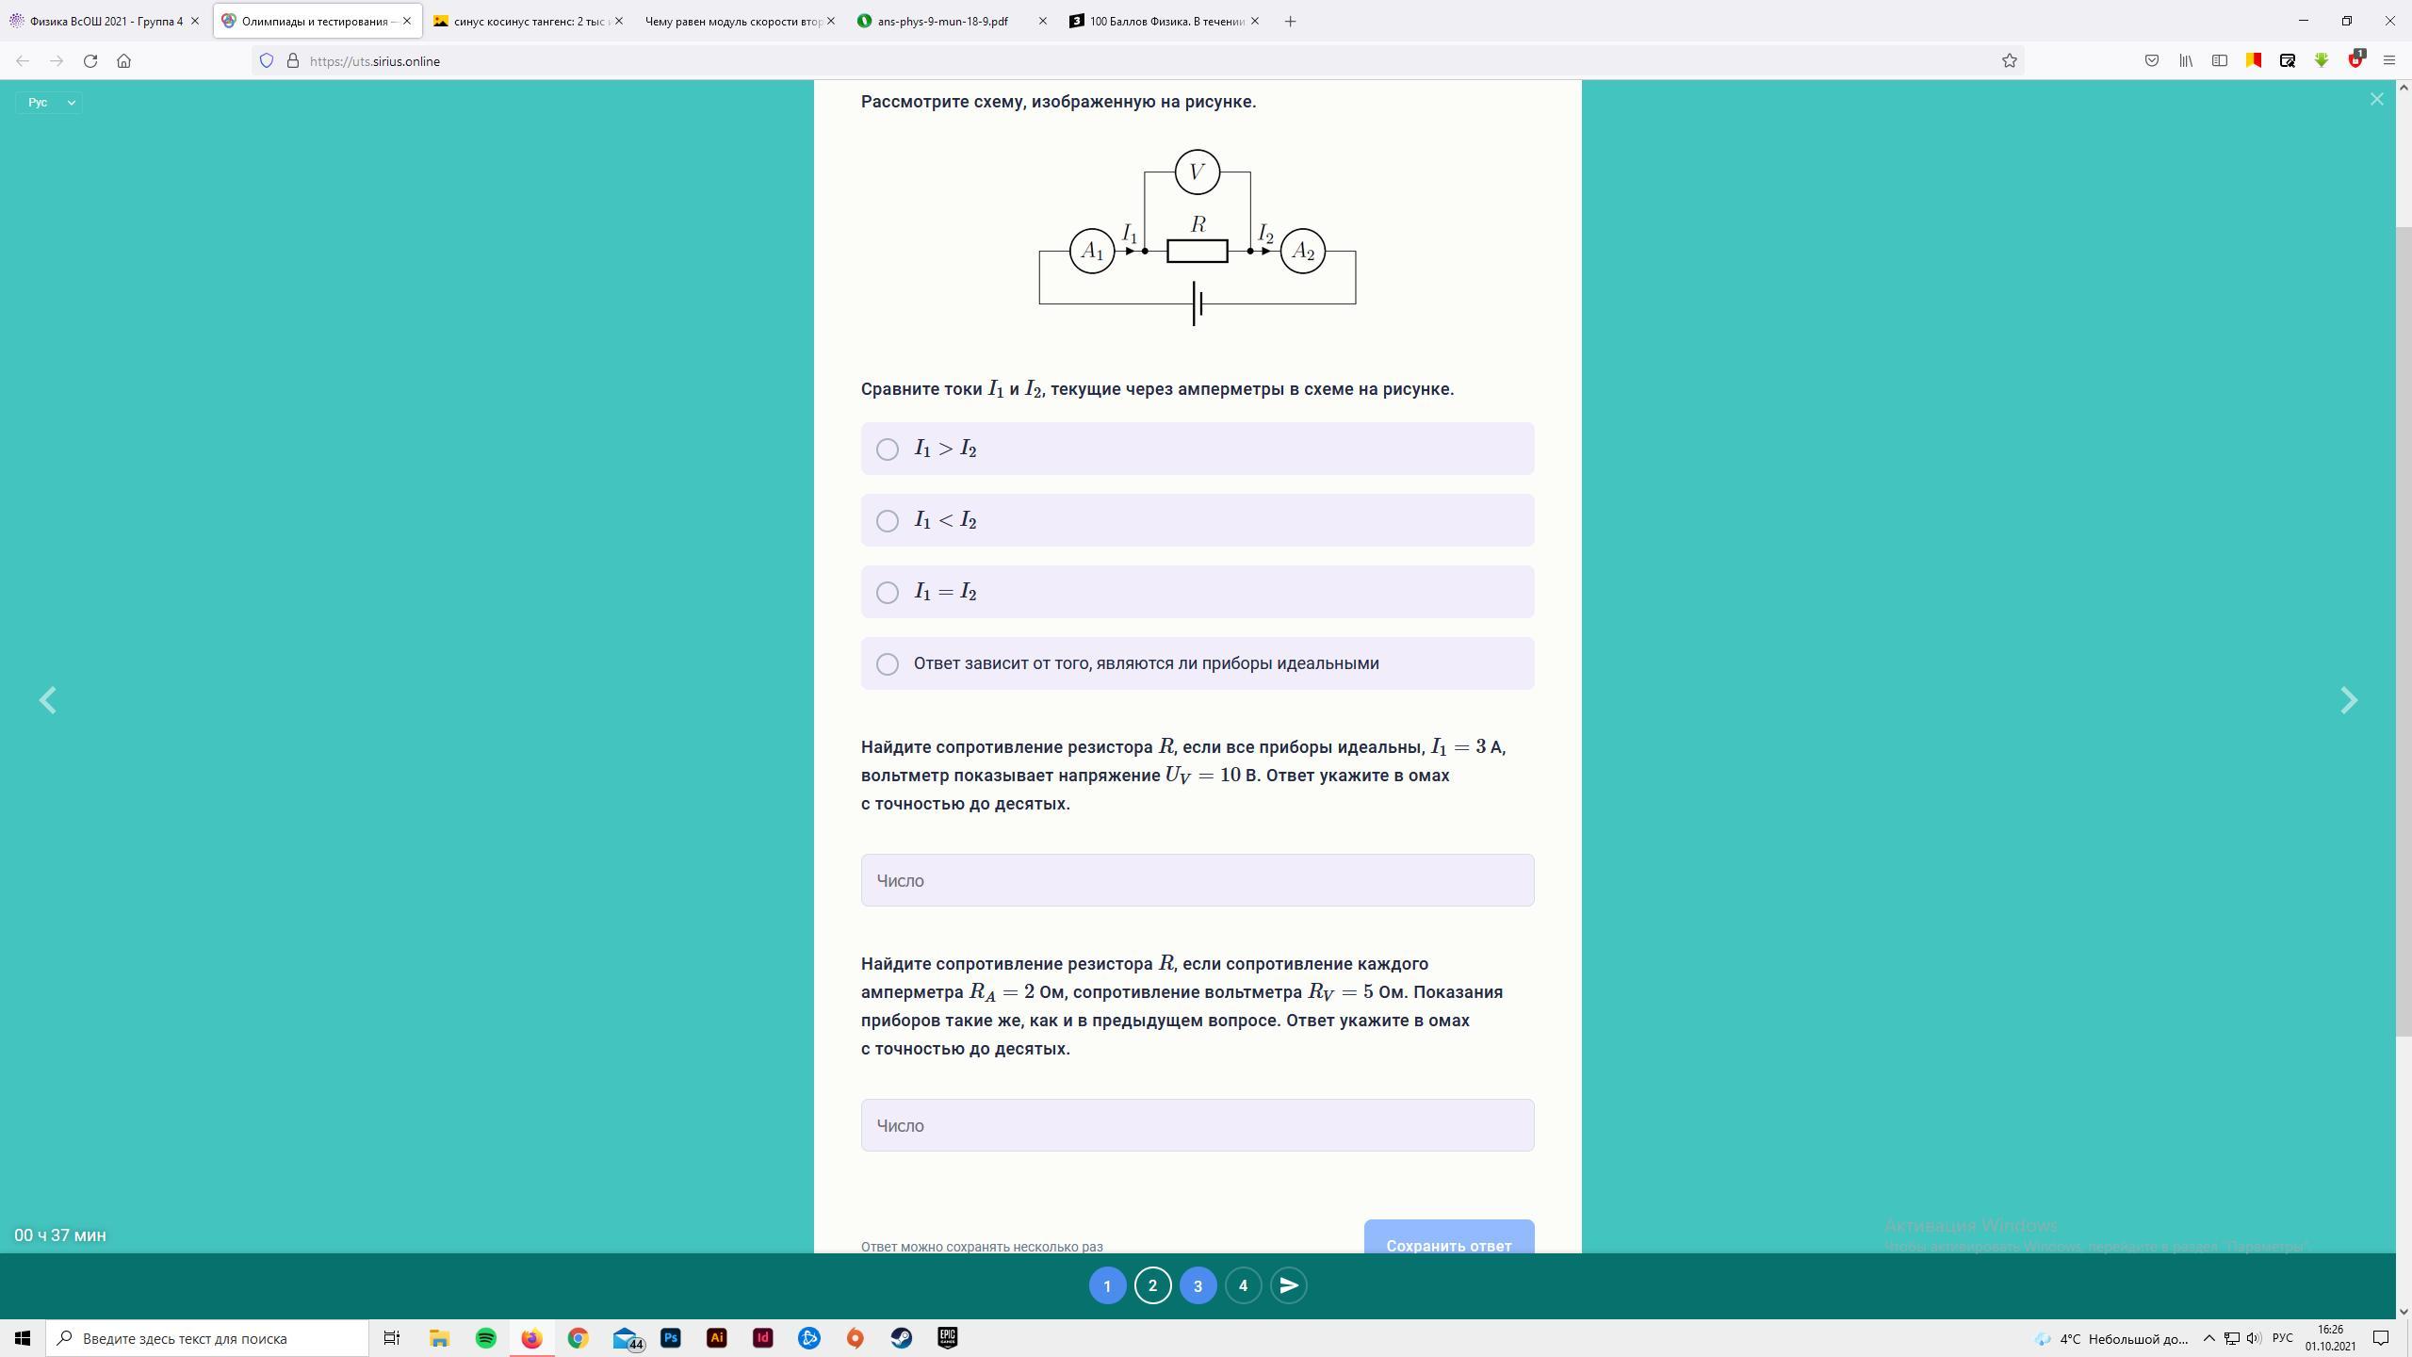Viewport: 2412px width, 1357px height.
Task: Click the second 'Число' input for RA=2 Ом
Action: (1197, 1125)
